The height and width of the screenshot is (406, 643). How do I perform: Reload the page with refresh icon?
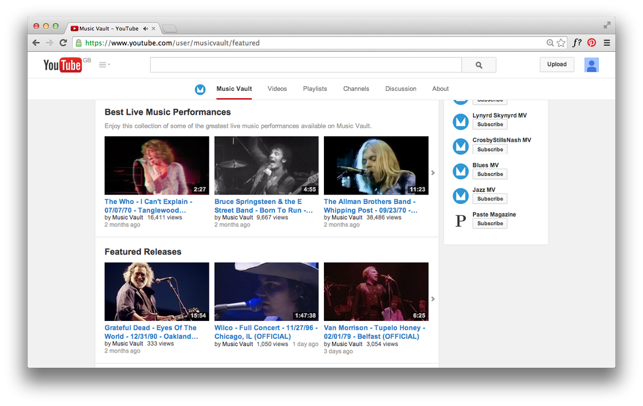(x=63, y=43)
